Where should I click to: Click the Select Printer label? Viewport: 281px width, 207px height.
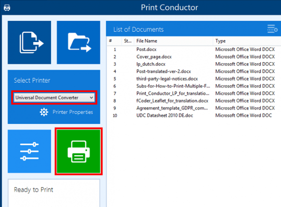32,80
